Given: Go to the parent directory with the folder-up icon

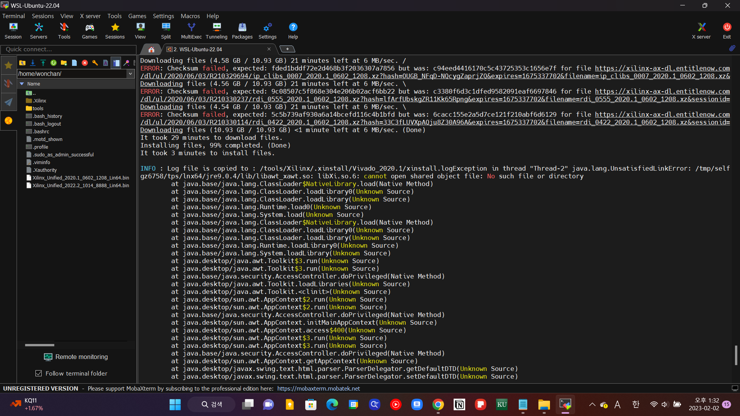Looking at the screenshot, I should tap(22, 63).
